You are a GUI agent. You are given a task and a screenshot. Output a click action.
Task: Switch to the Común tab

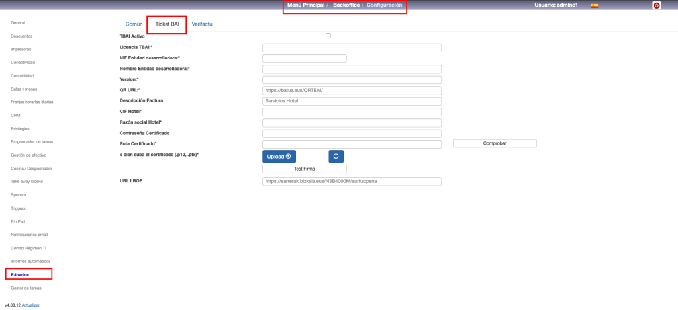(134, 24)
